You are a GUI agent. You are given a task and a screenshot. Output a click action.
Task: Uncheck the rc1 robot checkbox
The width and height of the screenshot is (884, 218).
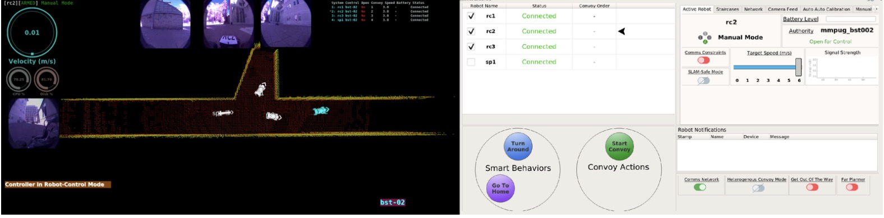pyautogui.click(x=471, y=16)
